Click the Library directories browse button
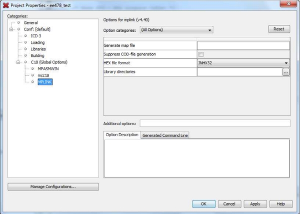This screenshot has height=214, width=300. 285,72
